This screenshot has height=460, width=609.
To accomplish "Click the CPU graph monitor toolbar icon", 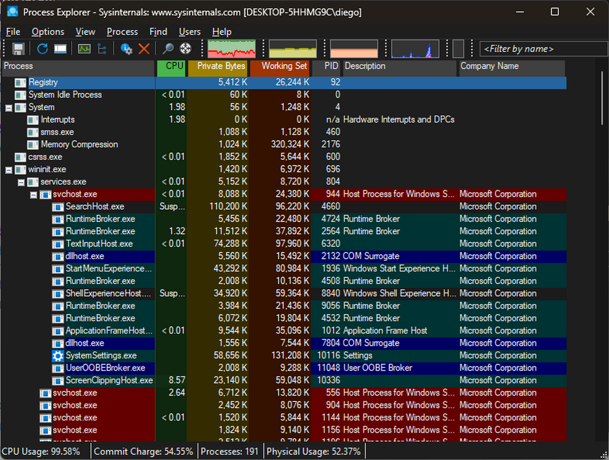I will [x=84, y=49].
